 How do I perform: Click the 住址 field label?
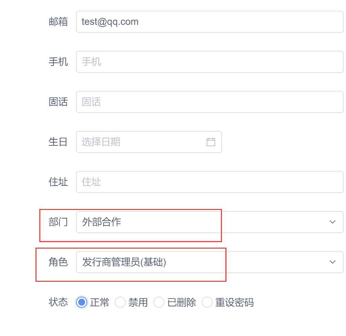pyautogui.click(x=58, y=182)
